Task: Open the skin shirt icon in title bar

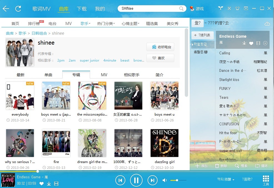Action: pyautogui.click(x=237, y=8)
